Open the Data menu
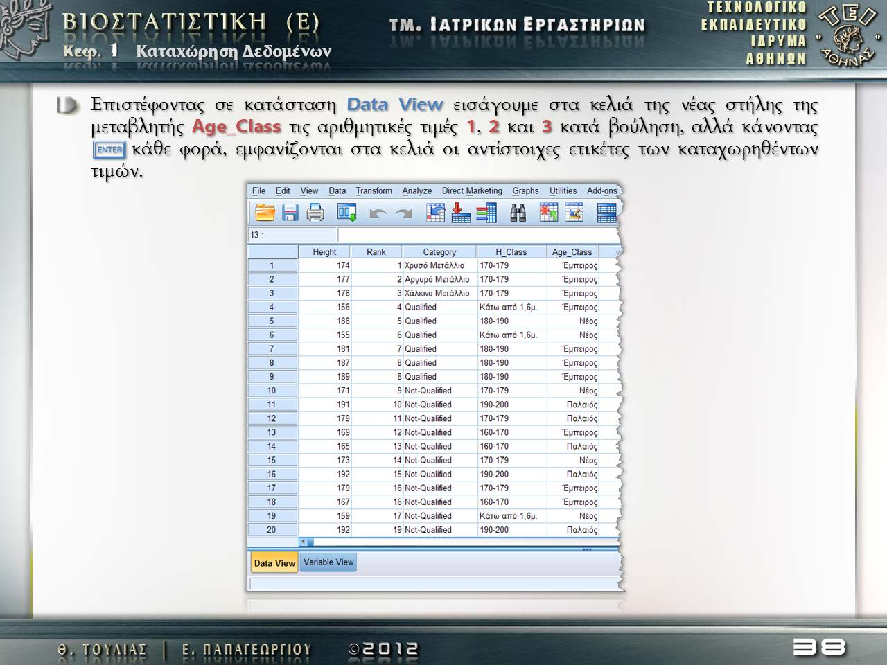Screen dimensions: 887x665 click(337, 190)
